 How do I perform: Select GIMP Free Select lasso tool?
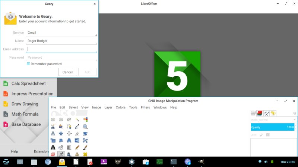[x=69, y=119]
